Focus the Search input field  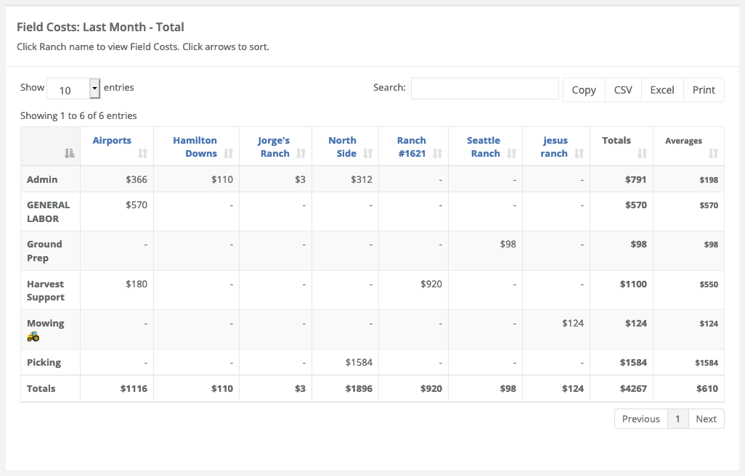[484, 89]
